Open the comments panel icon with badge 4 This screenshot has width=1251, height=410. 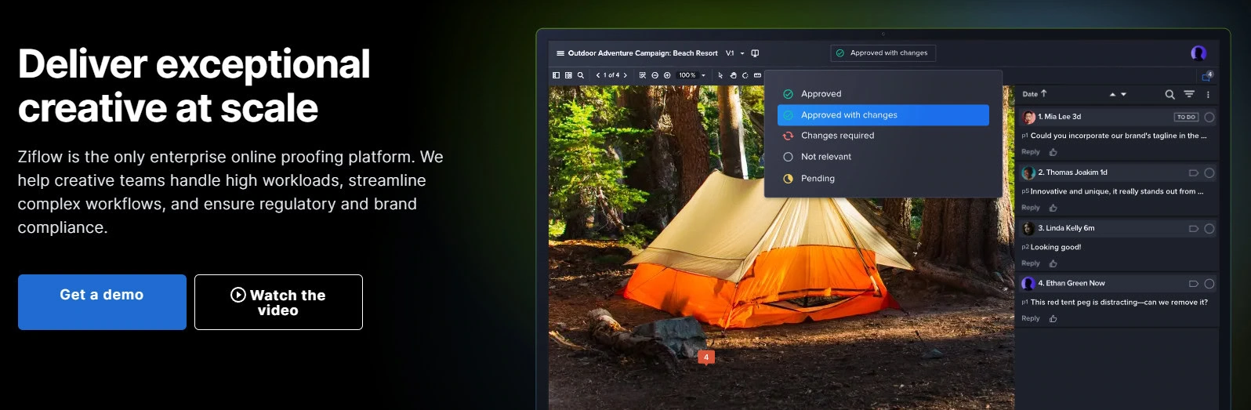tap(1206, 76)
